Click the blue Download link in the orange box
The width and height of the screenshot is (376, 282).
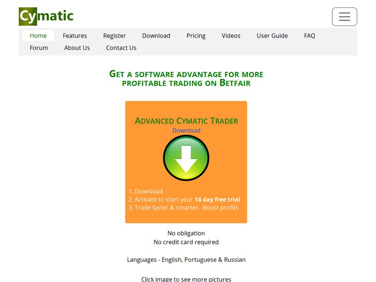pos(186,130)
